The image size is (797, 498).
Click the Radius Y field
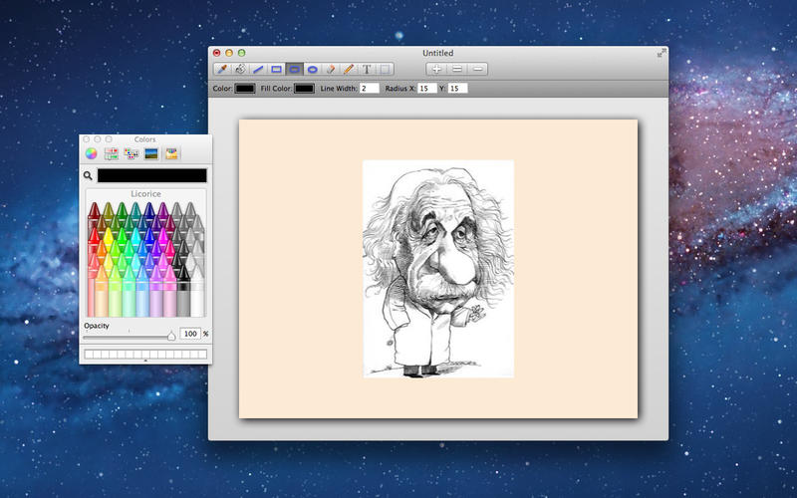click(457, 89)
